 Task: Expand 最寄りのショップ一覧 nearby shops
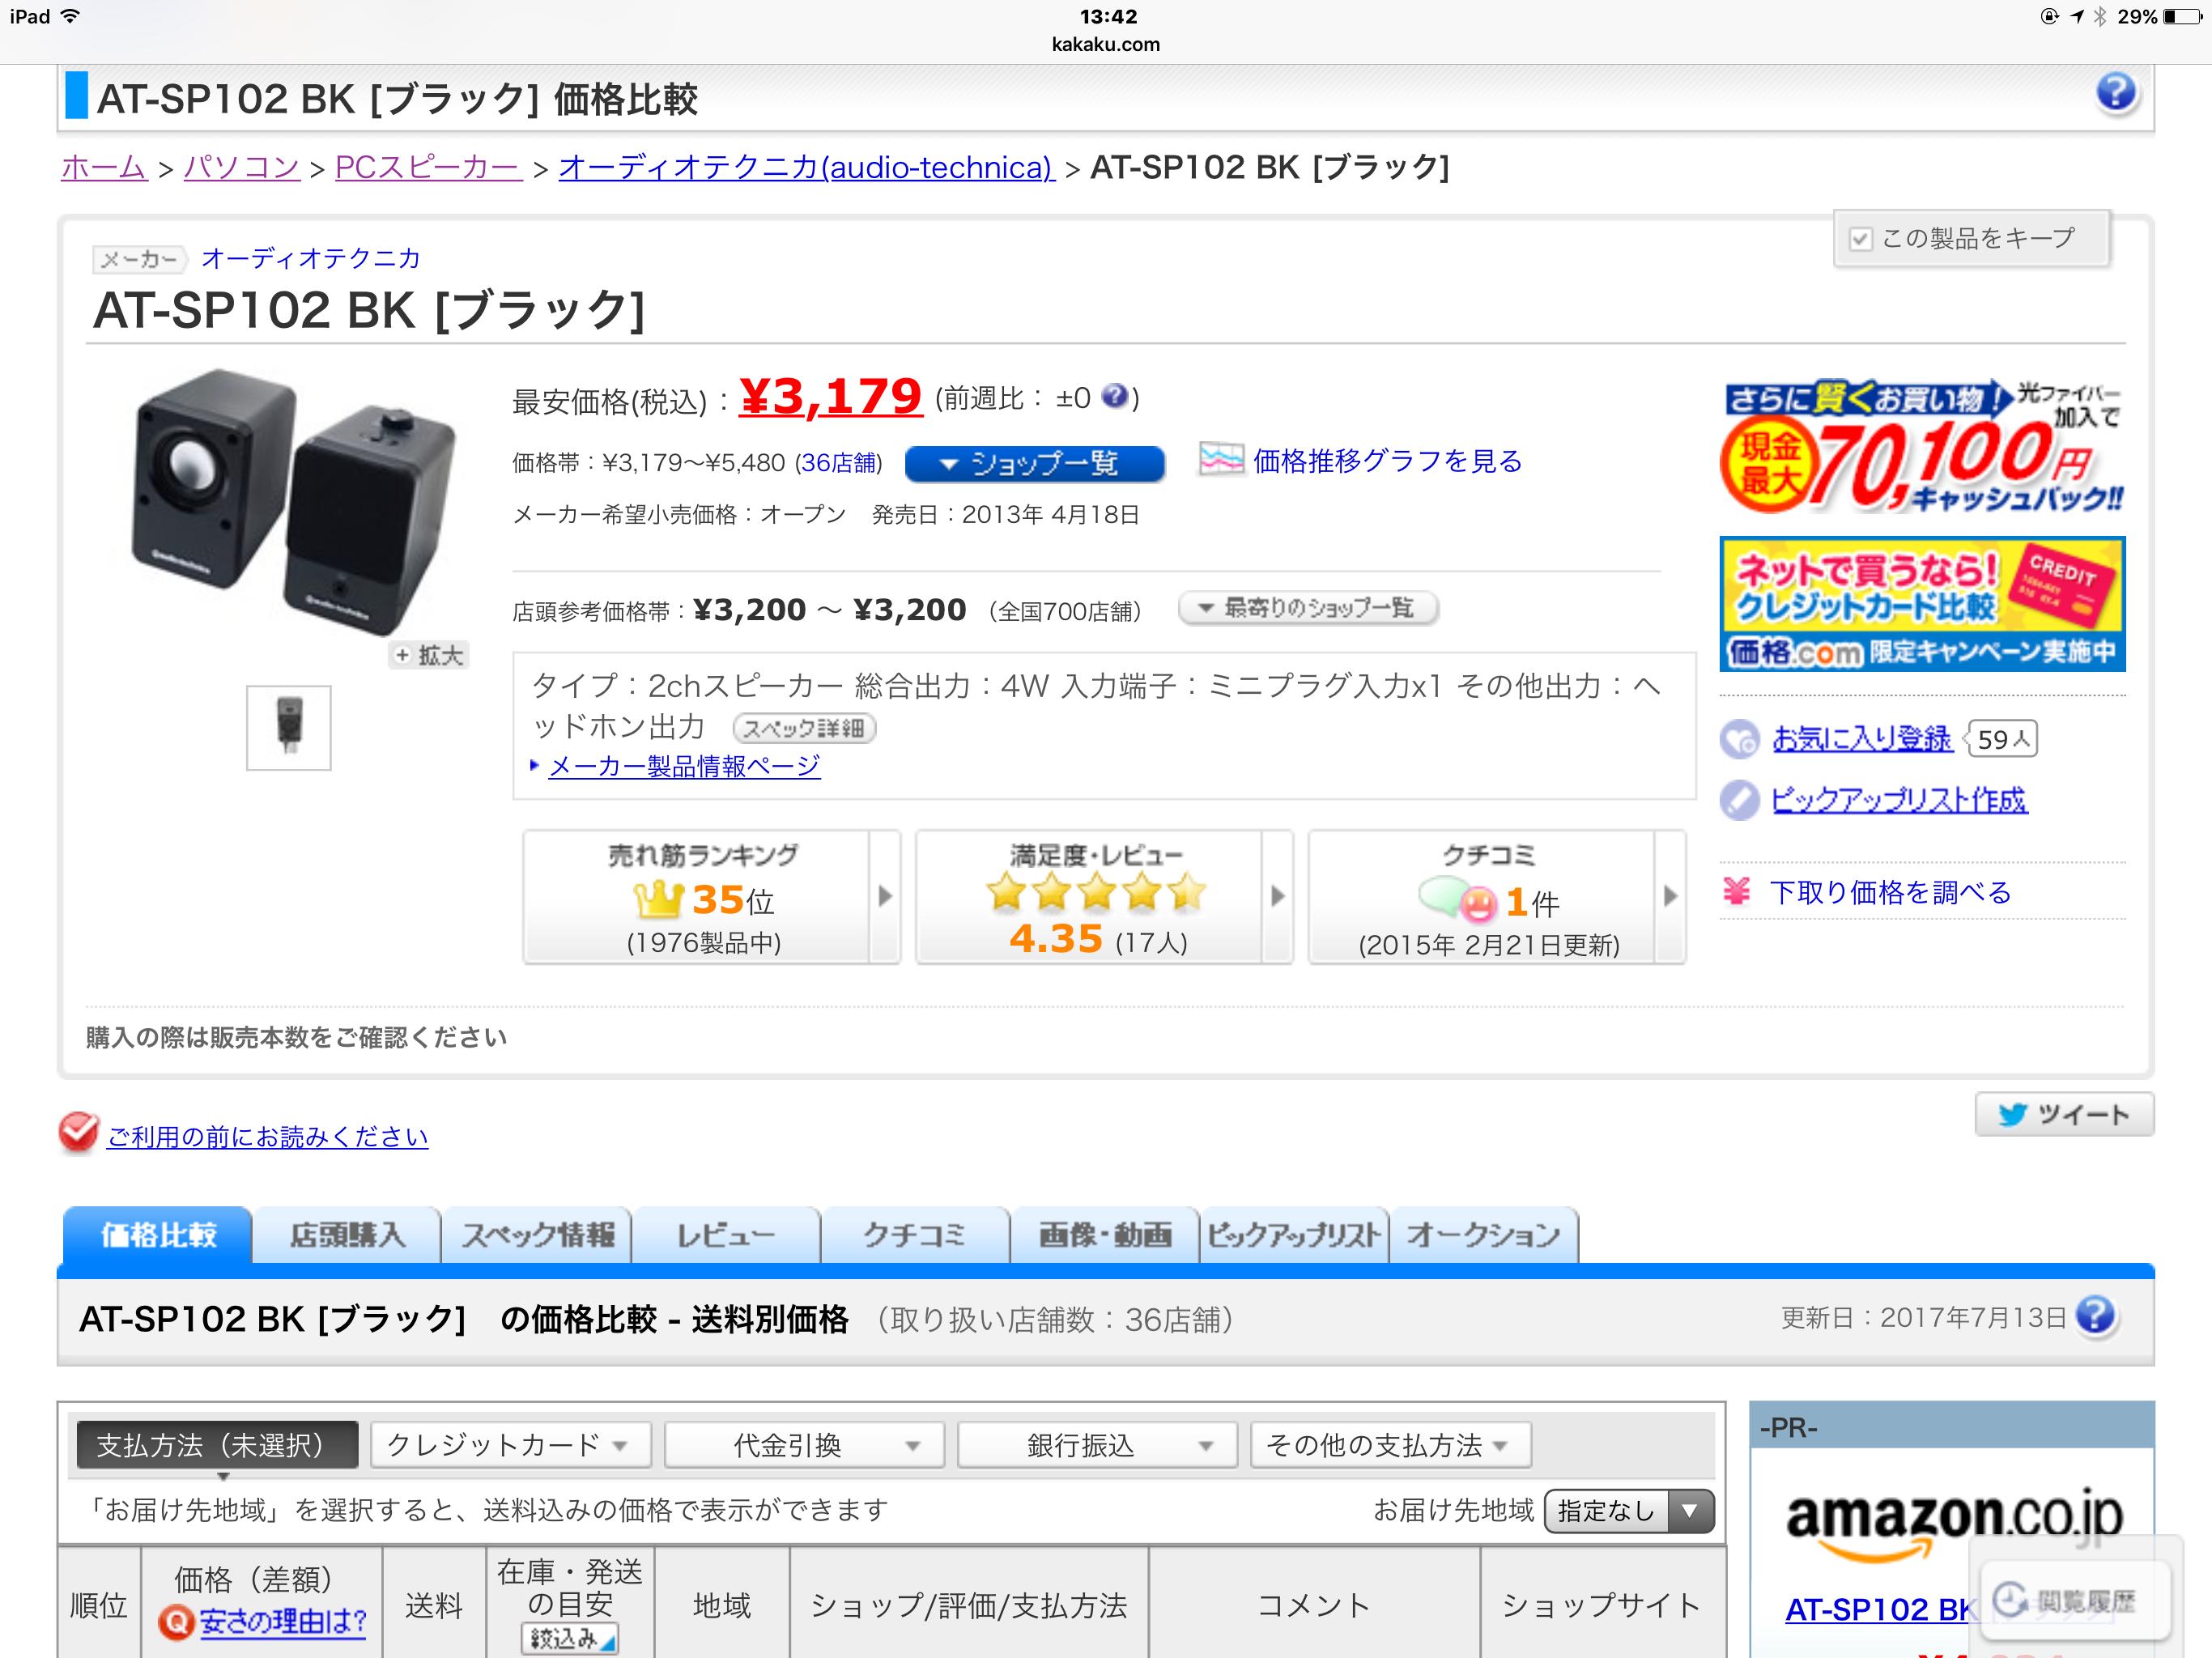1308,608
